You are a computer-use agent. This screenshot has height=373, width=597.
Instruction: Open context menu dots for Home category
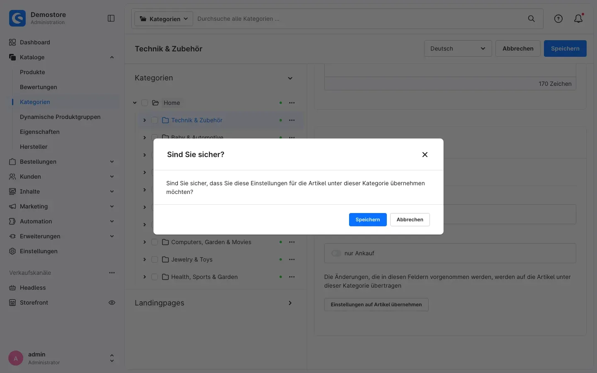(x=292, y=103)
